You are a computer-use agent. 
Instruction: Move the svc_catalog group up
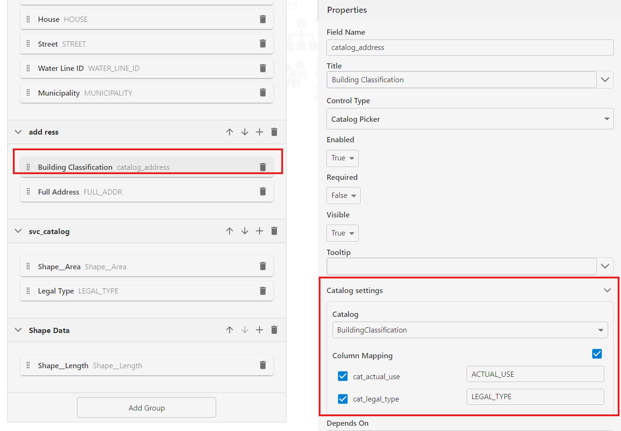(x=229, y=231)
